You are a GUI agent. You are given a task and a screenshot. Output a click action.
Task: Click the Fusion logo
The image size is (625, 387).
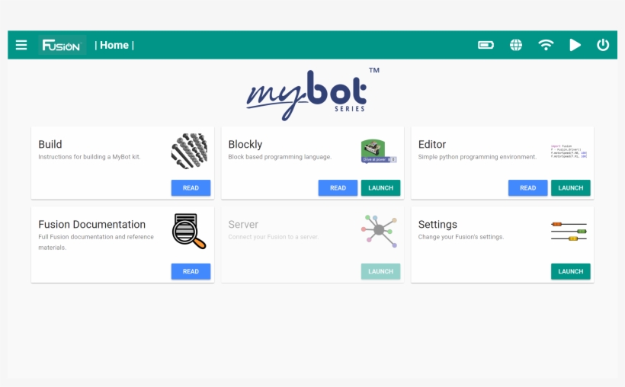62,46
